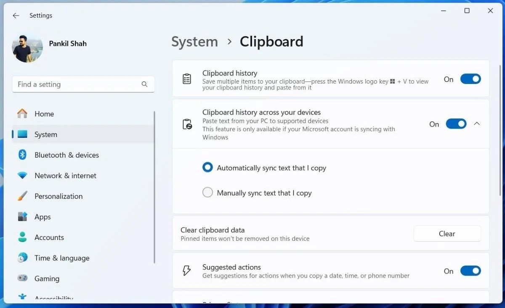Toggle off Clipboard history
This screenshot has height=308, width=505.
(470, 79)
